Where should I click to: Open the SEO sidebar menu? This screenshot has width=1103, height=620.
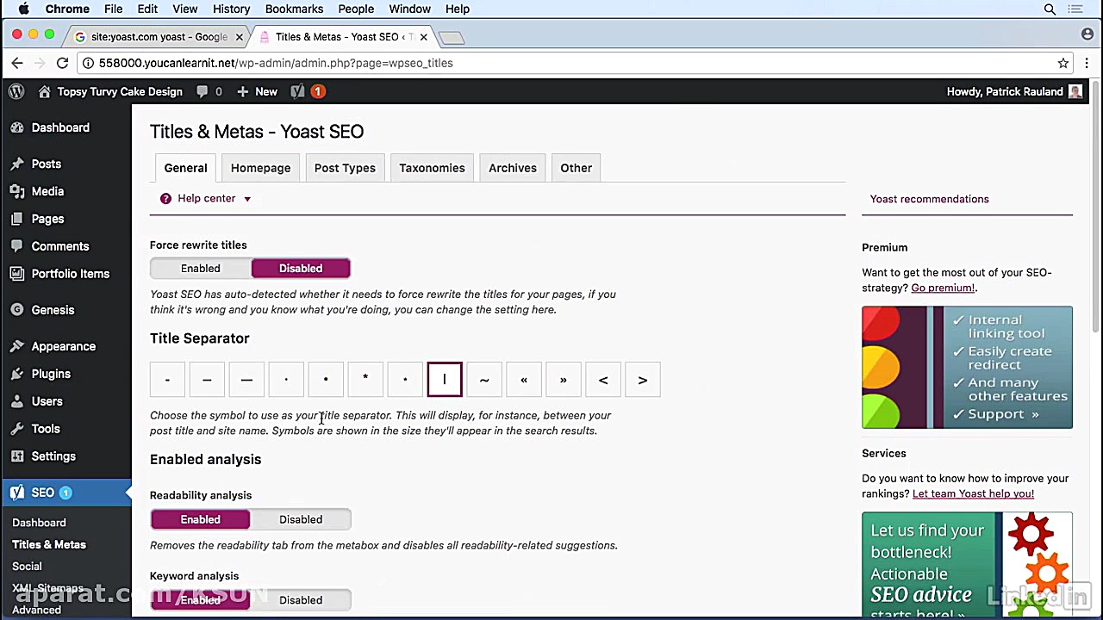click(66, 493)
